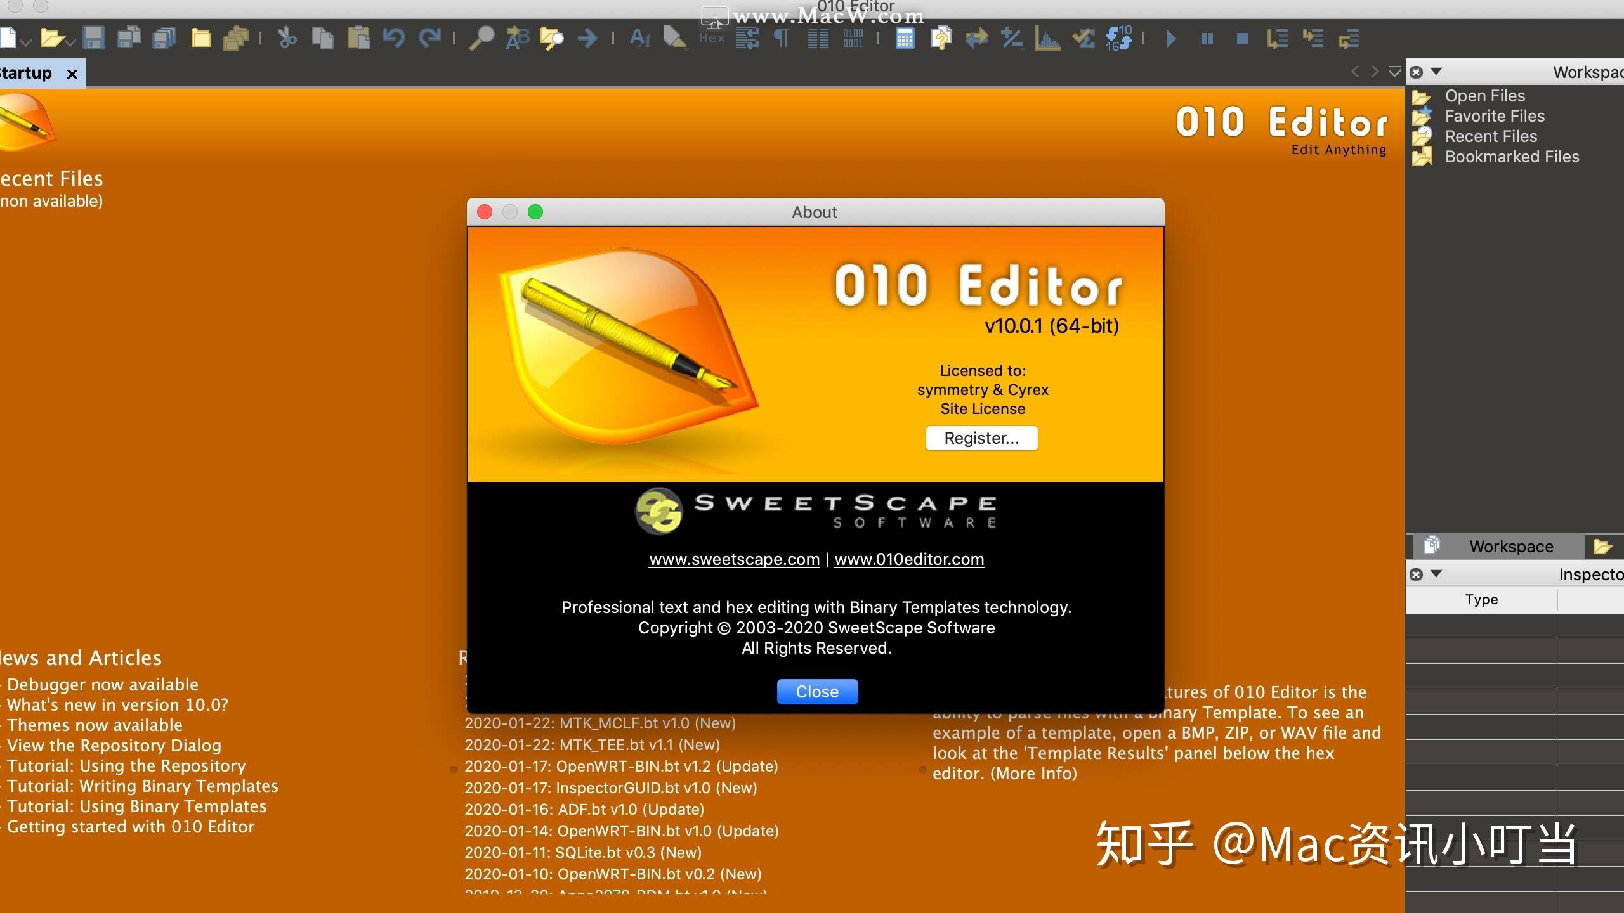
Task: Select the Startup tab
Action: pyautogui.click(x=26, y=73)
